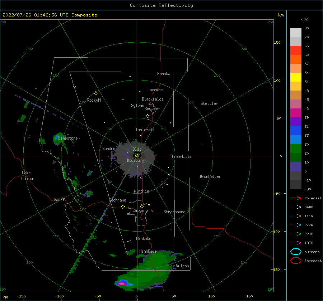Click the yellow diamond marker above Calgary label
323x301 pixels.
[142, 206]
